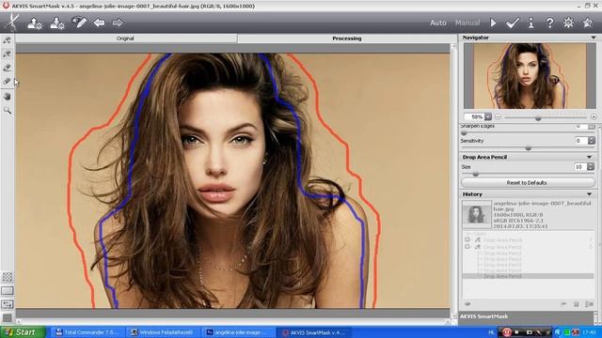Image resolution: width=602 pixels, height=338 pixels.
Task: Click the Size value stepper arrows
Action: [x=591, y=167]
